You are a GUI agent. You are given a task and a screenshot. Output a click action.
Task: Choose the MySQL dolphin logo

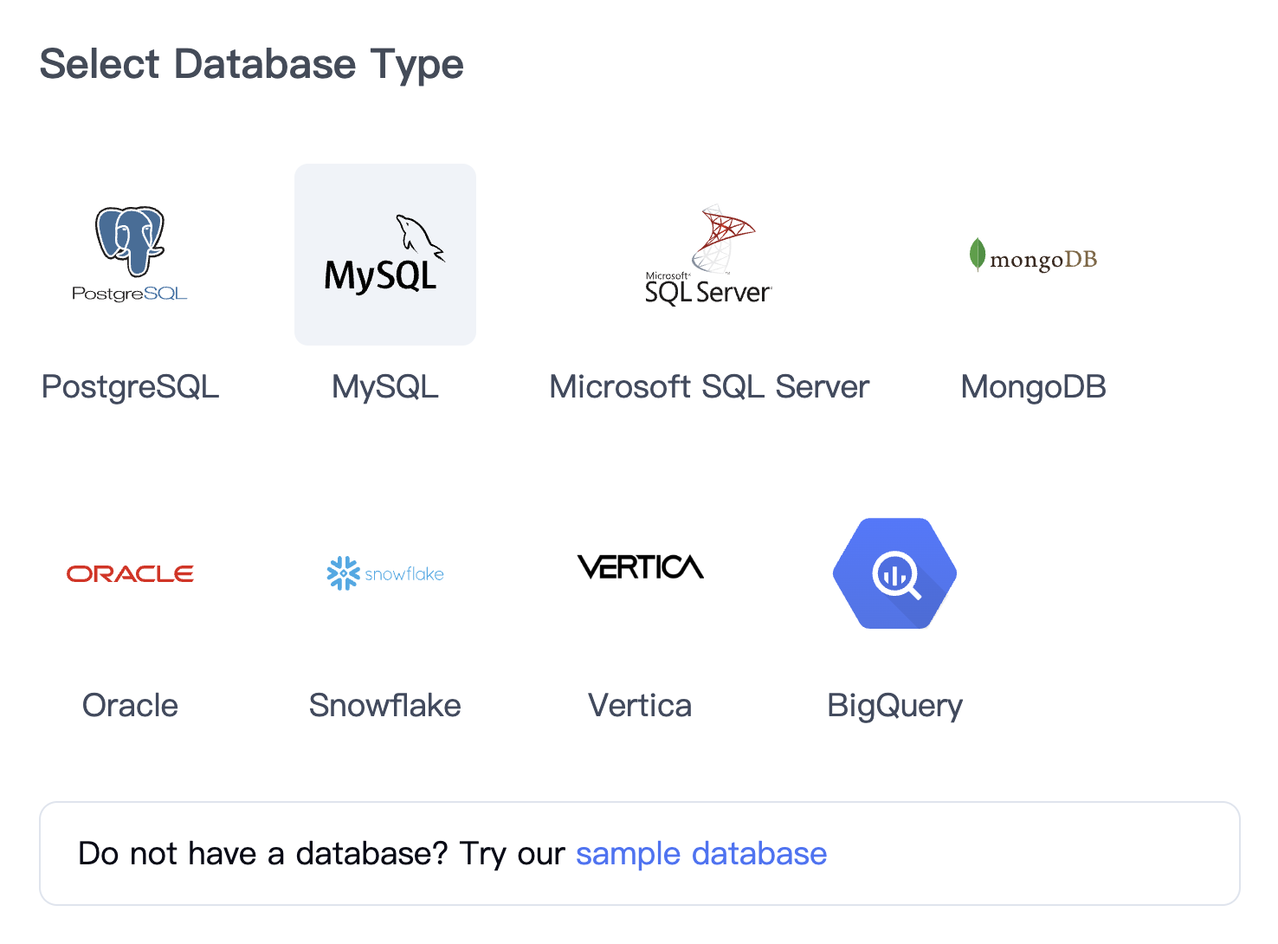(385, 255)
